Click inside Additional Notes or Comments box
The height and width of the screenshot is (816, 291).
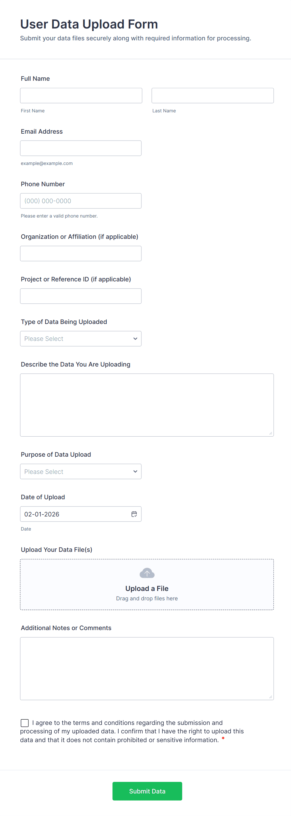point(147,668)
